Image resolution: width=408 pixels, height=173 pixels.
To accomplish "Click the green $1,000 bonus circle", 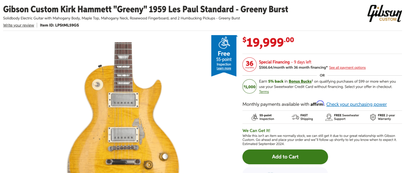I will 249,86.
